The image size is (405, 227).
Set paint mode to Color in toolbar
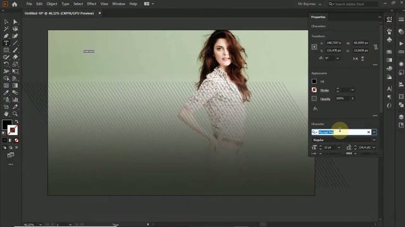click(x=4, y=140)
